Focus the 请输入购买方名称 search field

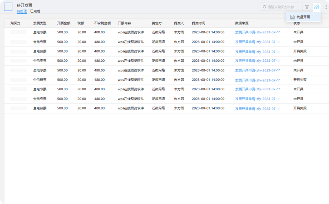point(284,7)
